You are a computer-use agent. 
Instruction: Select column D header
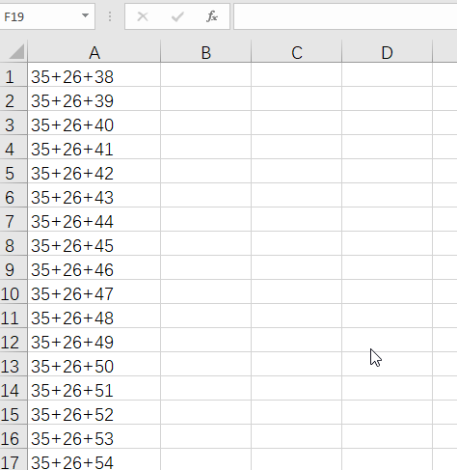click(x=387, y=52)
